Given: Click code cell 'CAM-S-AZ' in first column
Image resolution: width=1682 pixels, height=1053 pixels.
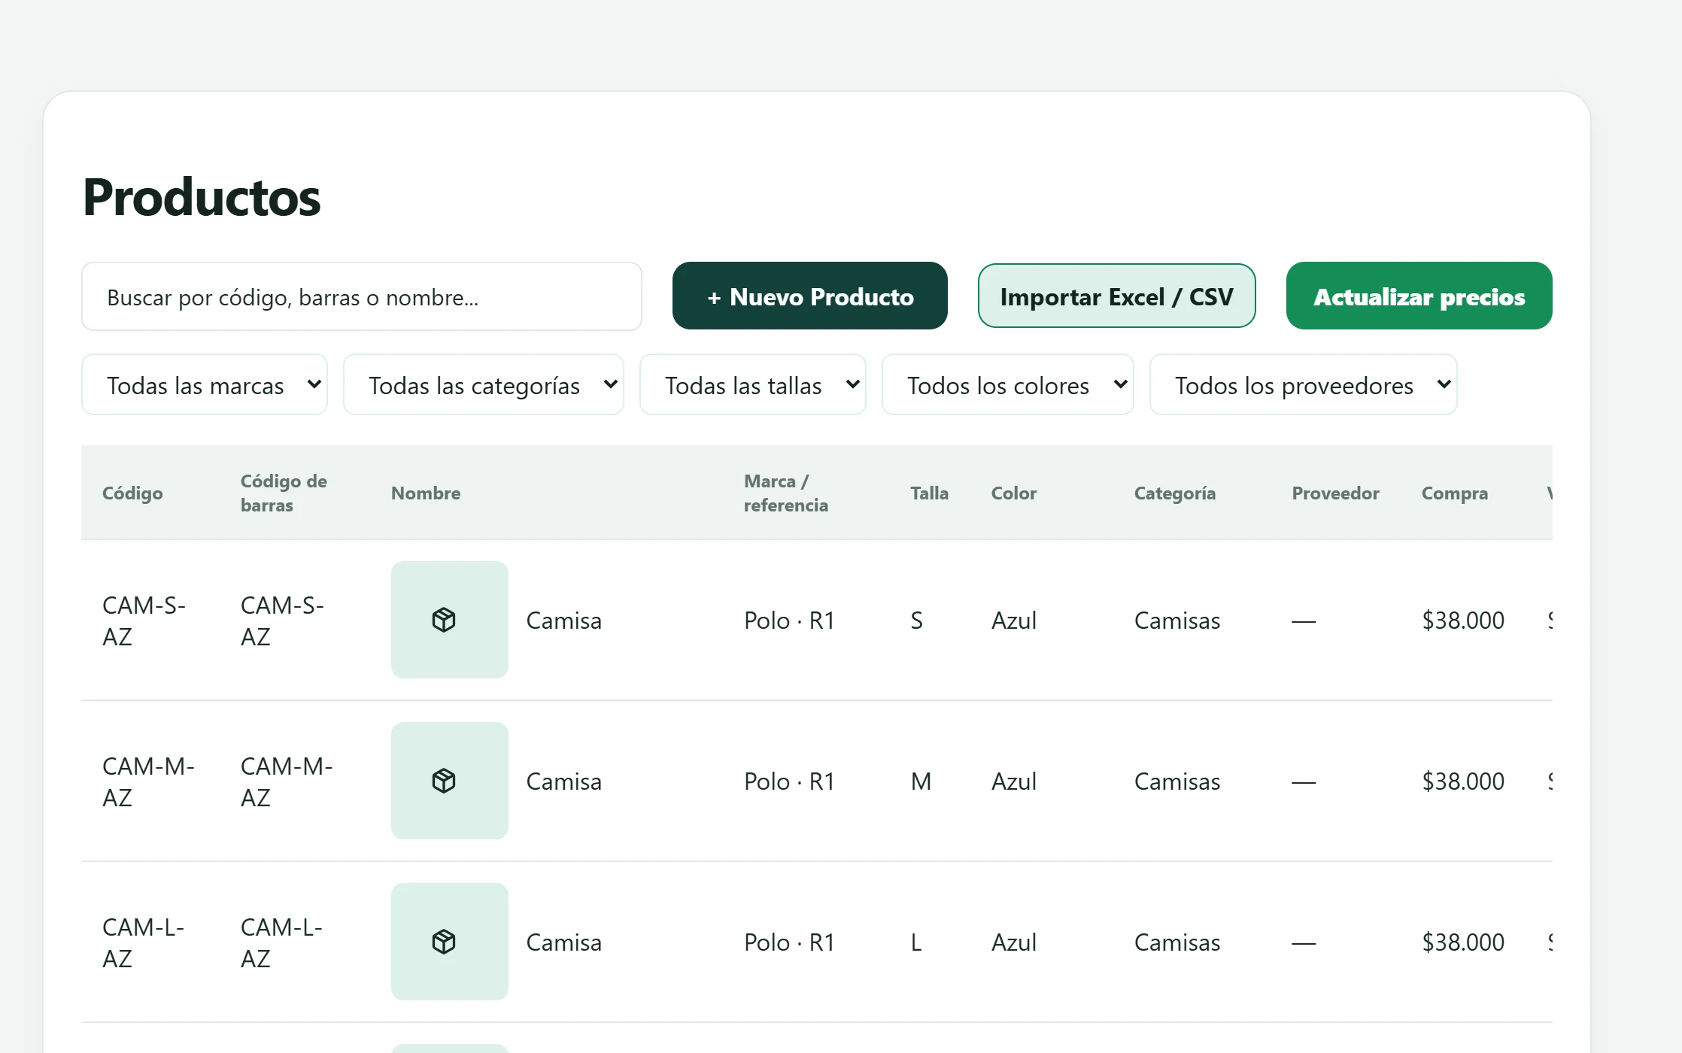Looking at the screenshot, I should click(x=144, y=621).
